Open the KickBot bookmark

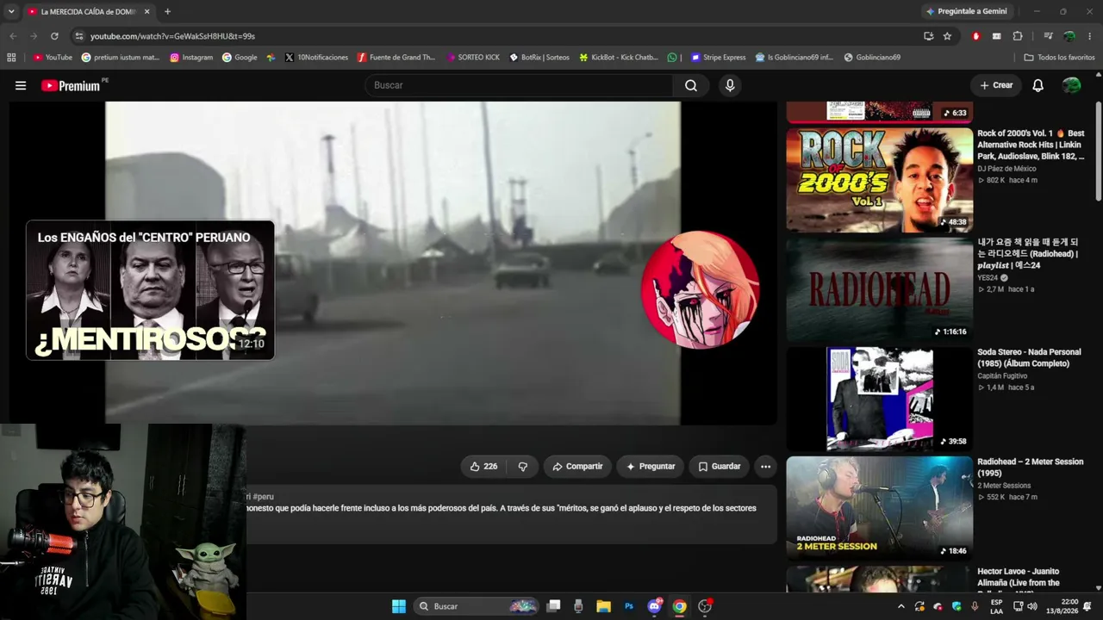(x=618, y=58)
